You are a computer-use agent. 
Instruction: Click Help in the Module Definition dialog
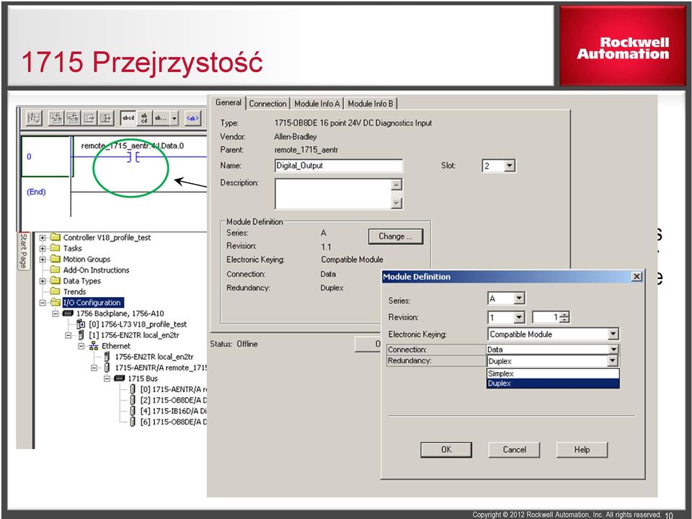[582, 449]
